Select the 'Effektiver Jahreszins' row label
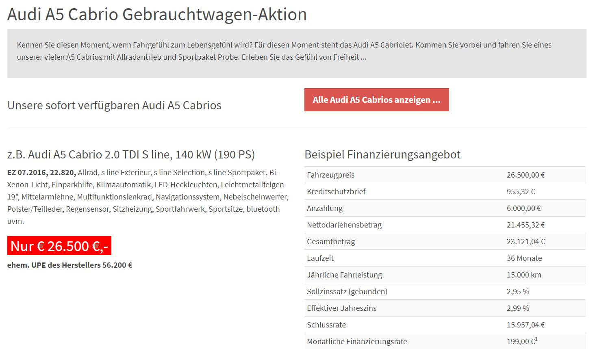Image resolution: width=593 pixels, height=349 pixels. click(x=341, y=308)
